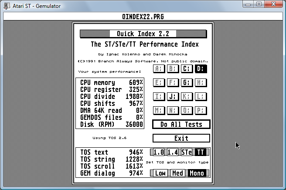Choose the C: drive button
Viewport: 286px width, 190px height.
(x=187, y=69)
